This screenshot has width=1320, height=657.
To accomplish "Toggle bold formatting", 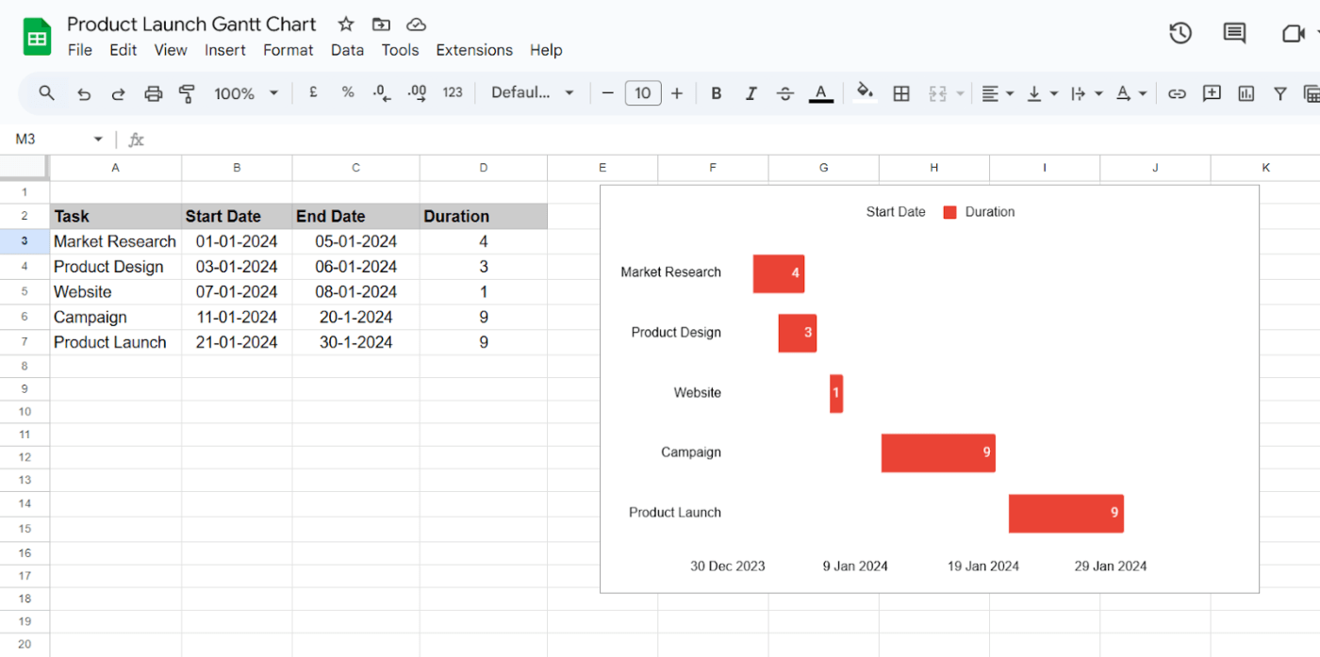I will 717,93.
